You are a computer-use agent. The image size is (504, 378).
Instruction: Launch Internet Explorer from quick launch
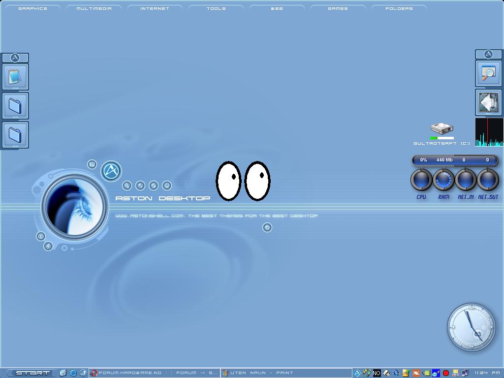[x=73, y=373]
